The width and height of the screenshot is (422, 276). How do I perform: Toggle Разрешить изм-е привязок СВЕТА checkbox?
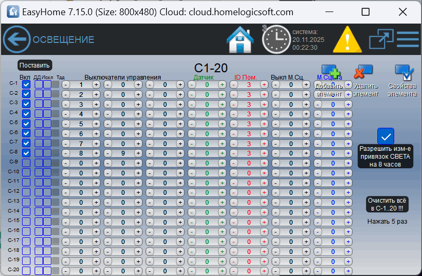[x=386, y=137]
